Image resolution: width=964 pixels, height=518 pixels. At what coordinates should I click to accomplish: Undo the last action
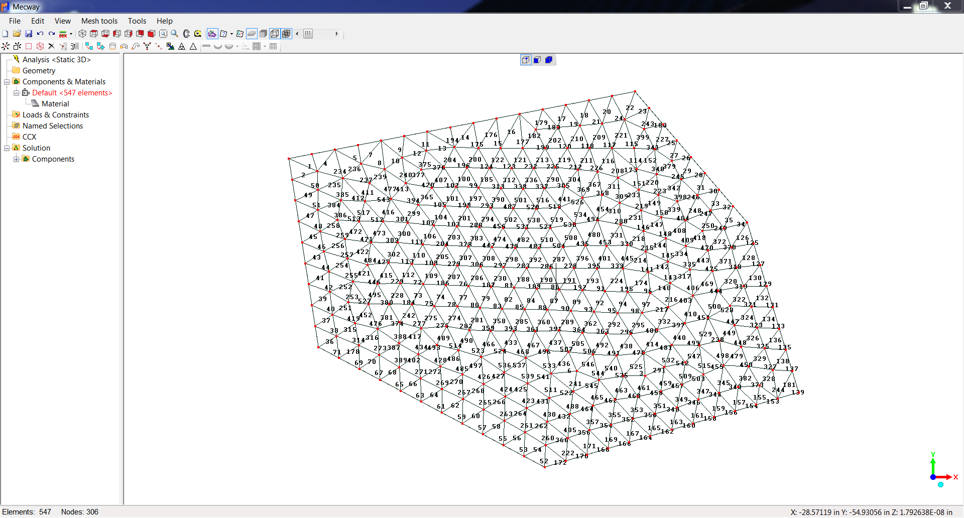pyautogui.click(x=40, y=34)
